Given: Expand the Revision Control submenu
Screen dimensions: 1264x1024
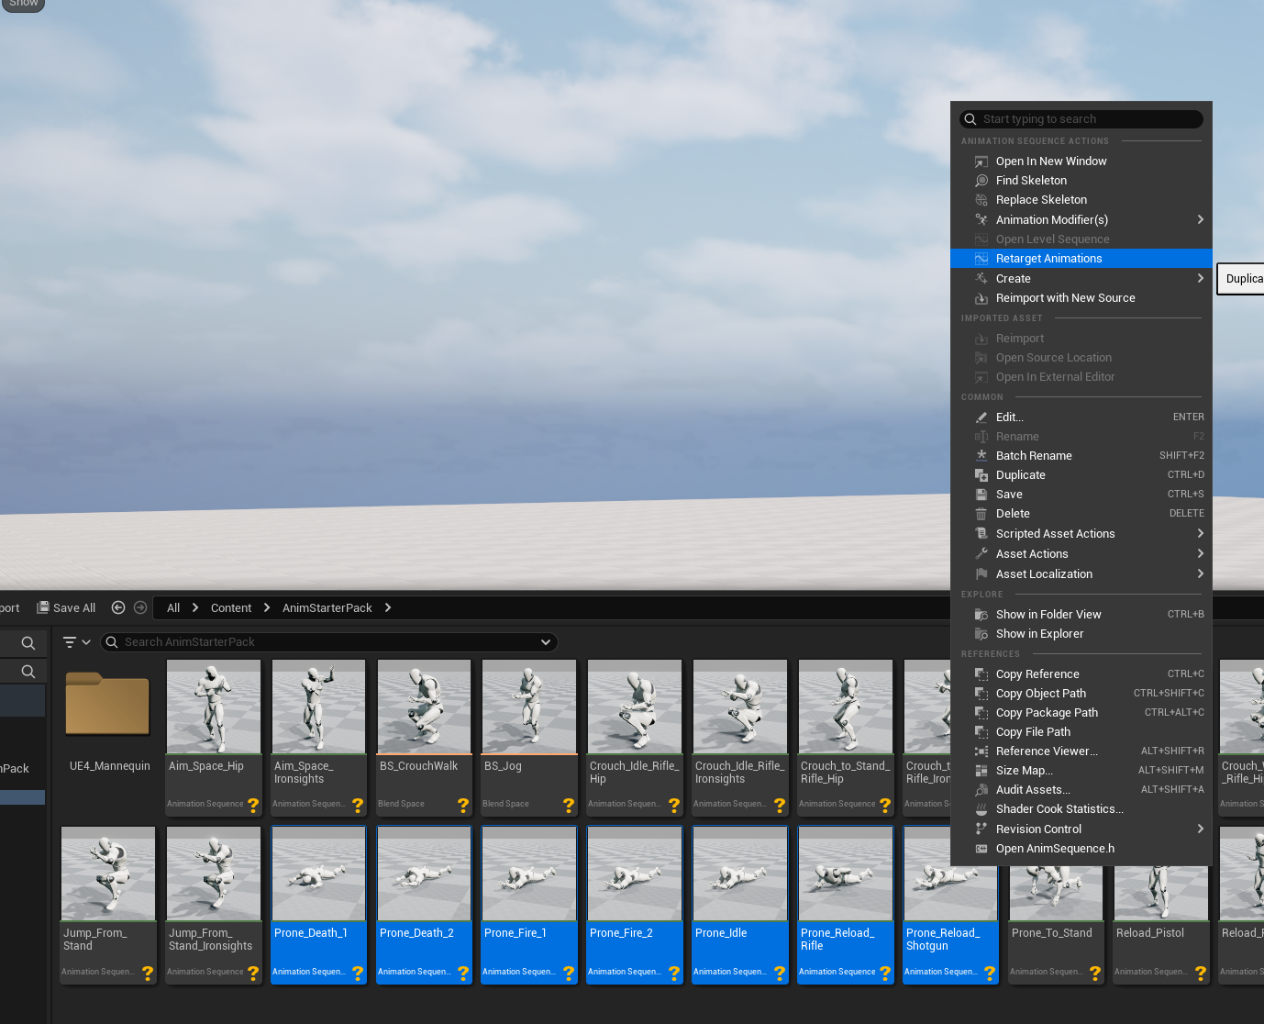Looking at the screenshot, I should coord(1200,829).
